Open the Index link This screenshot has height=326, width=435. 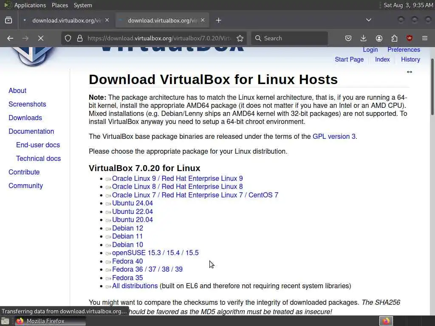click(x=382, y=59)
